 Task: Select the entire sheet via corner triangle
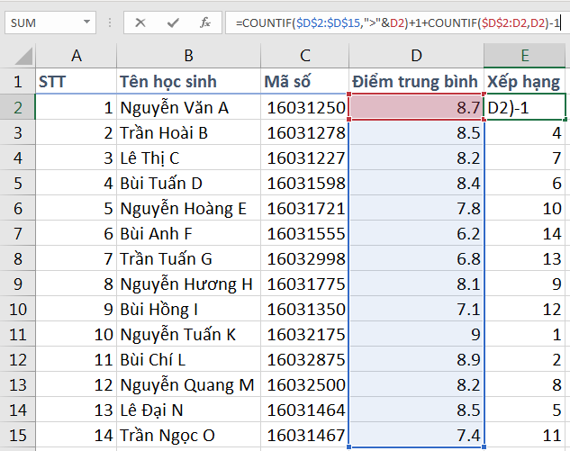[17, 57]
